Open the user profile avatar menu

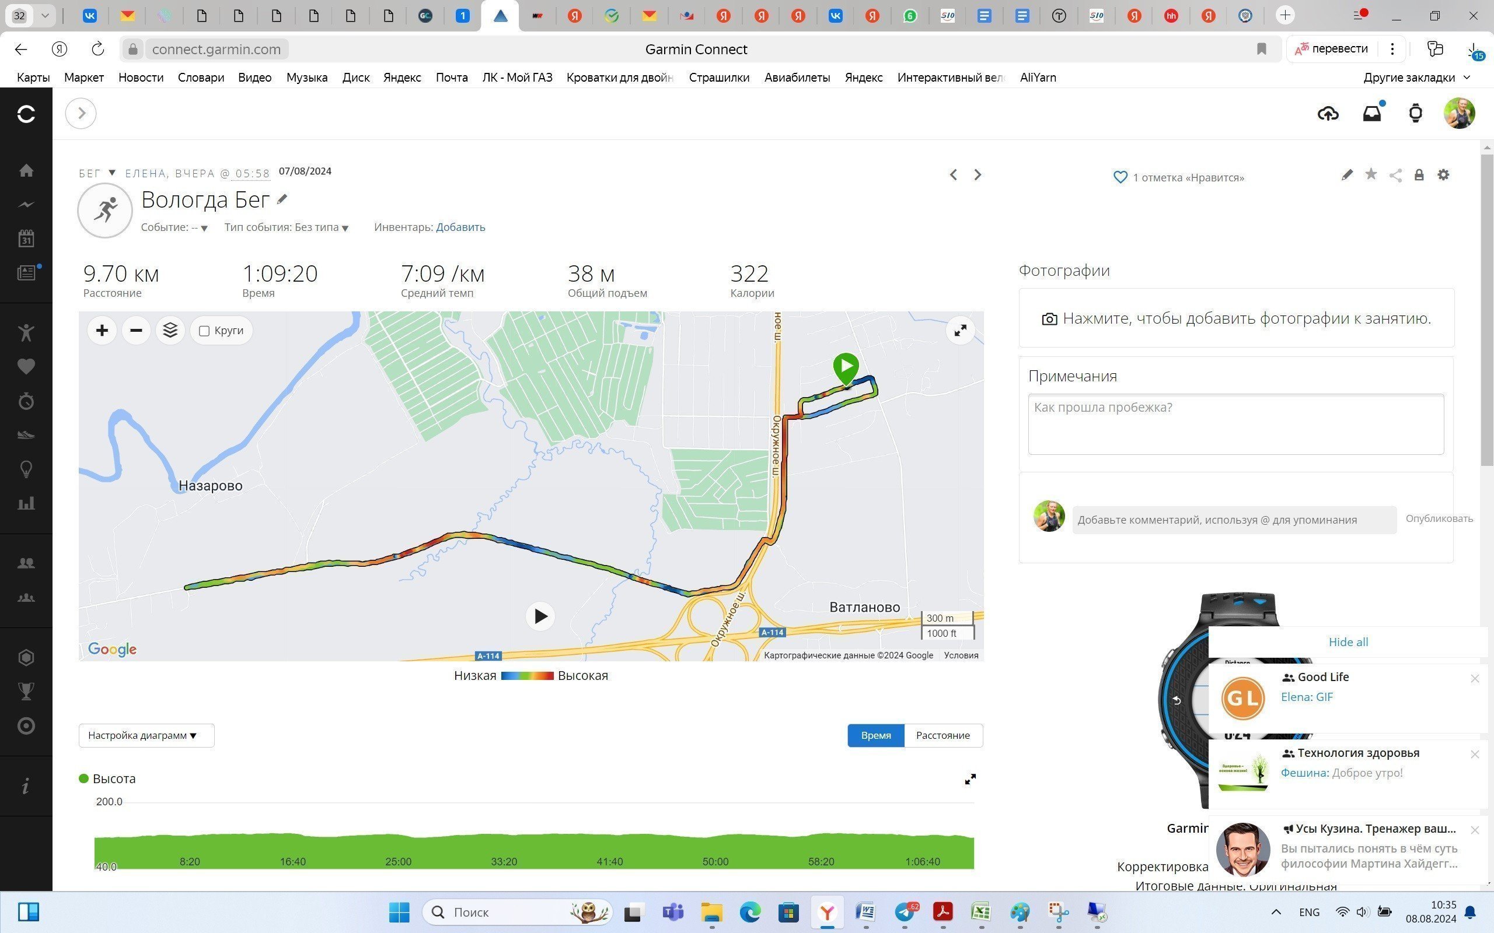1460,114
